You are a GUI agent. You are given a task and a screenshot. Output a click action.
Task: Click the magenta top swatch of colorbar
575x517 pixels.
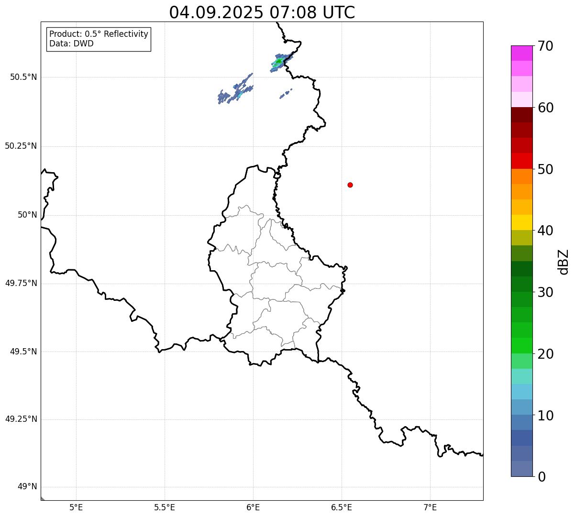521,53
